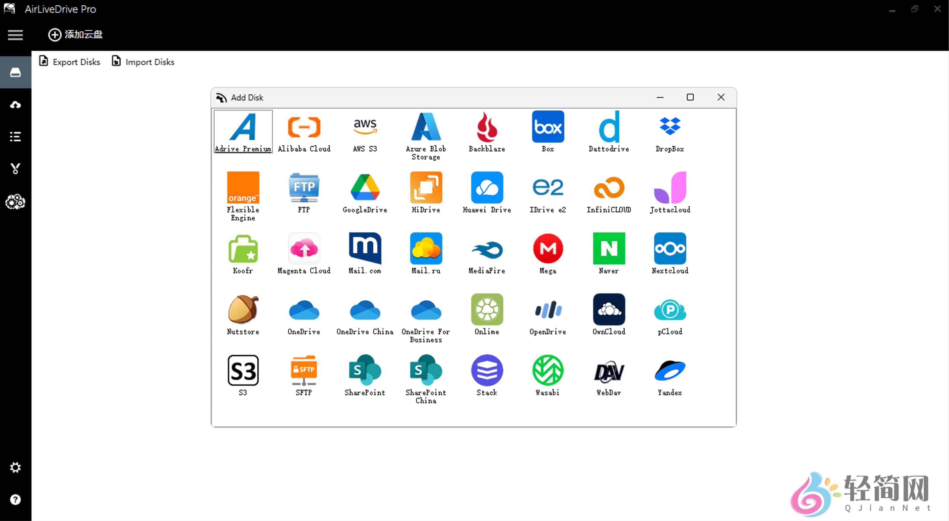Click the 添加云盘 button

tap(75, 34)
